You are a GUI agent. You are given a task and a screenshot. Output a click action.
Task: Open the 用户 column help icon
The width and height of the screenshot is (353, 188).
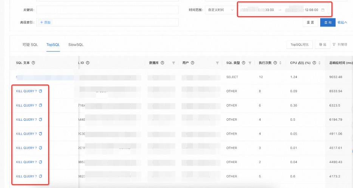point(192,63)
